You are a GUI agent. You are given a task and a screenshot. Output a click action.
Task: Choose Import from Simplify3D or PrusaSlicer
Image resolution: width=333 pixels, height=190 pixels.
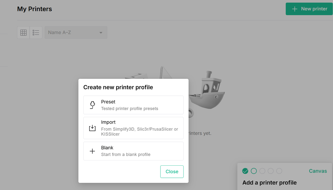tap(133, 128)
